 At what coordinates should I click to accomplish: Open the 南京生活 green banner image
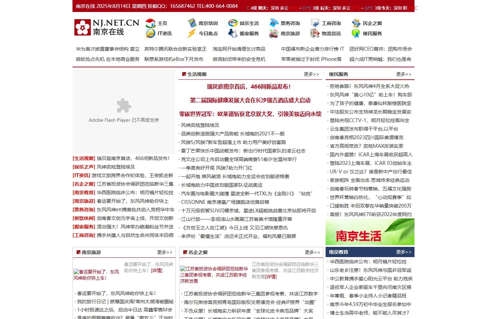point(370,232)
